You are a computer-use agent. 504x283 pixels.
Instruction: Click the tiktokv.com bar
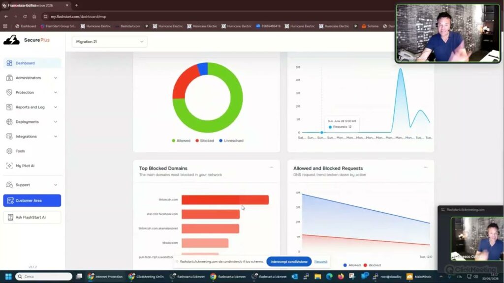coord(205,243)
